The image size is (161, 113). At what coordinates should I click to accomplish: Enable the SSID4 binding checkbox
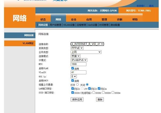pyautogui.click(x=113, y=92)
